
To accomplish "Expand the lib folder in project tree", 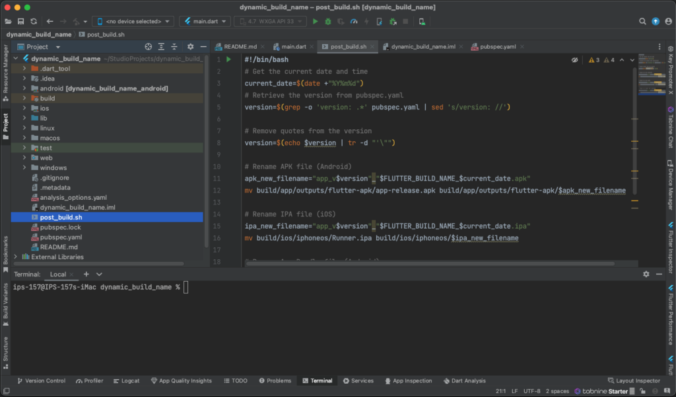I will (x=24, y=118).
